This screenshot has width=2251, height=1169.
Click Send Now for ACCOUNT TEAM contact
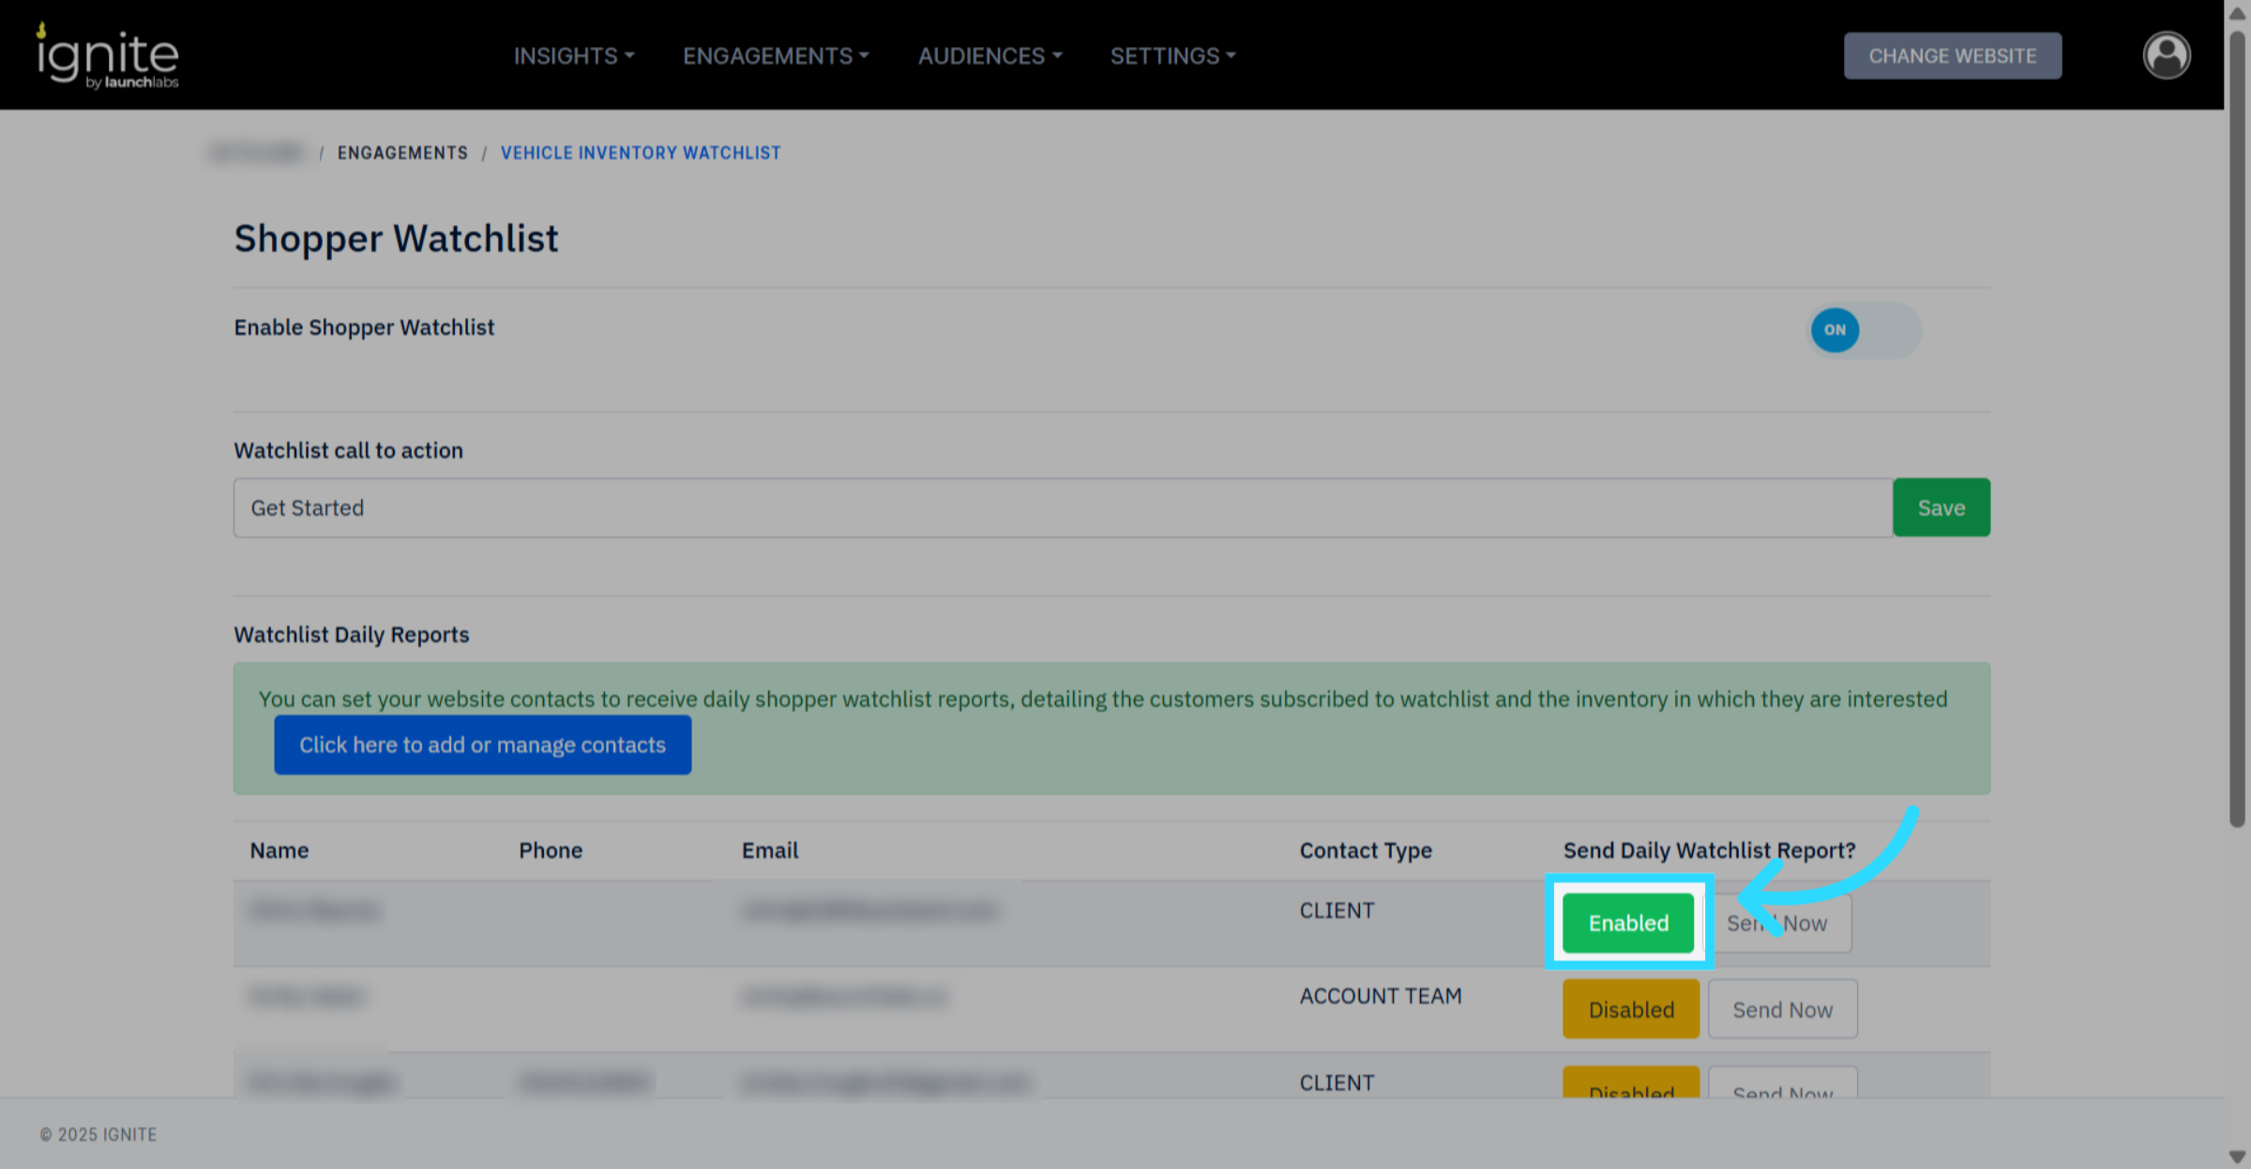pos(1782,1010)
